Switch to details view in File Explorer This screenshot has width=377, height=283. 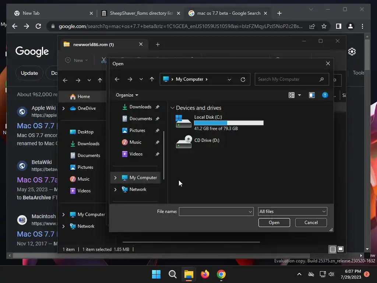332,249
